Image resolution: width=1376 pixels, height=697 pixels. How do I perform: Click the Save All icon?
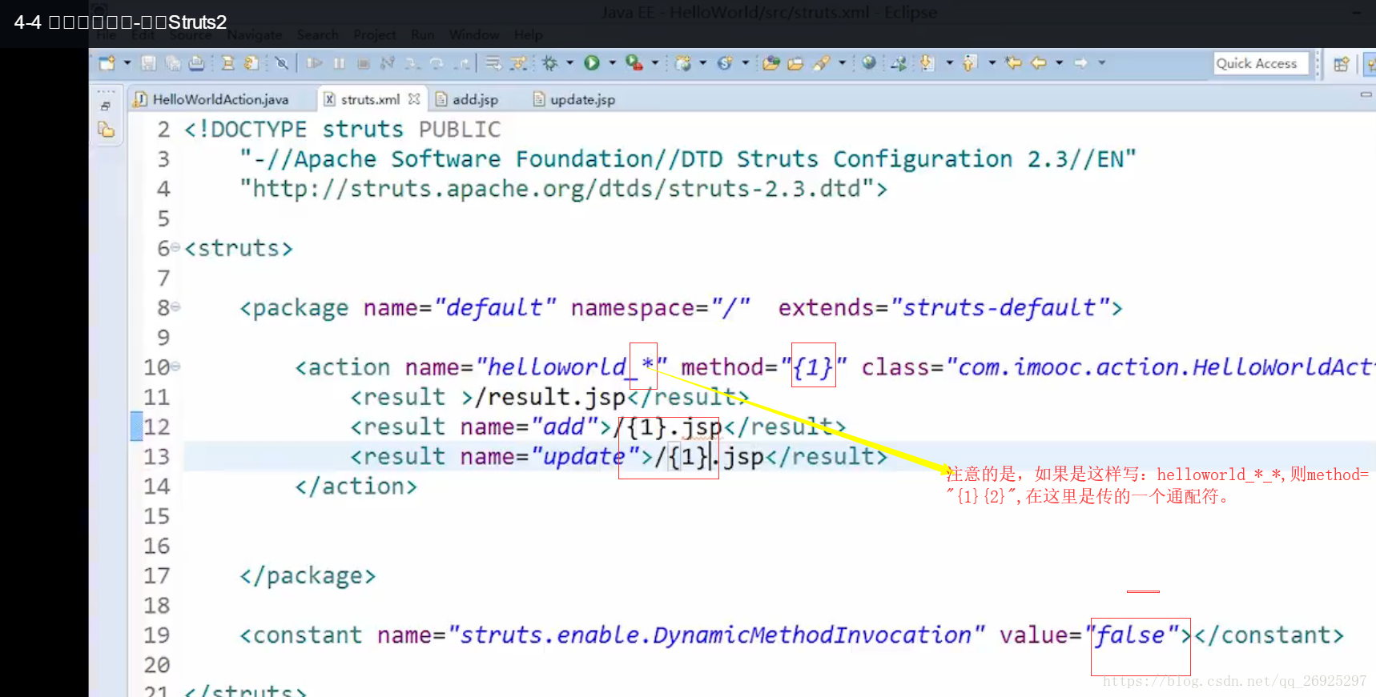(x=172, y=62)
